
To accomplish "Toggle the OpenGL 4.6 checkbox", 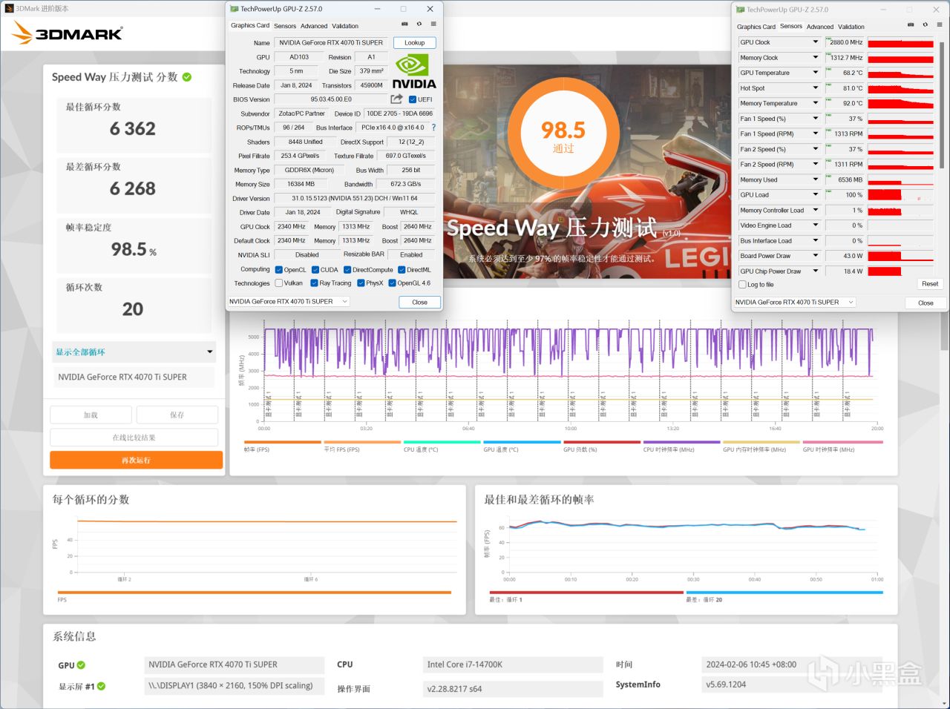I will click(392, 283).
